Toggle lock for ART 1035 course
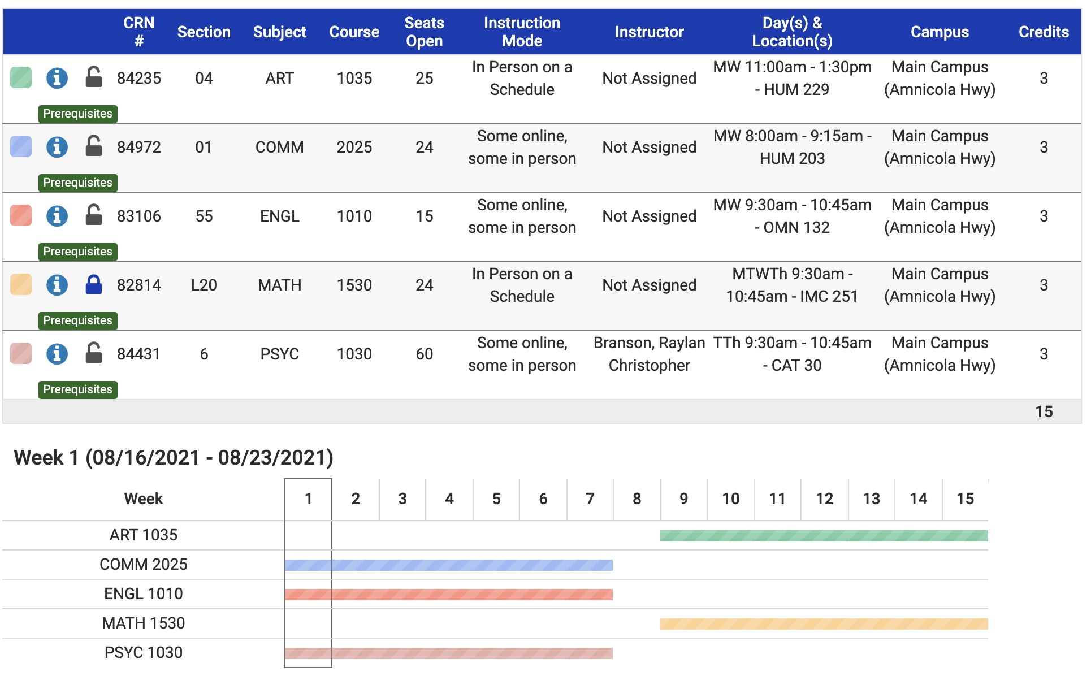 pos(93,77)
